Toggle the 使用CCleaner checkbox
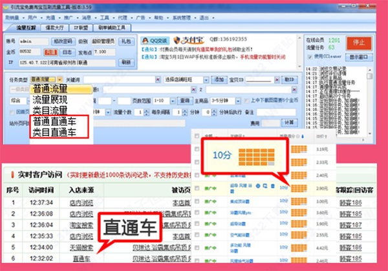The height and width of the screenshot is (271, 388). (x=310, y=57)
